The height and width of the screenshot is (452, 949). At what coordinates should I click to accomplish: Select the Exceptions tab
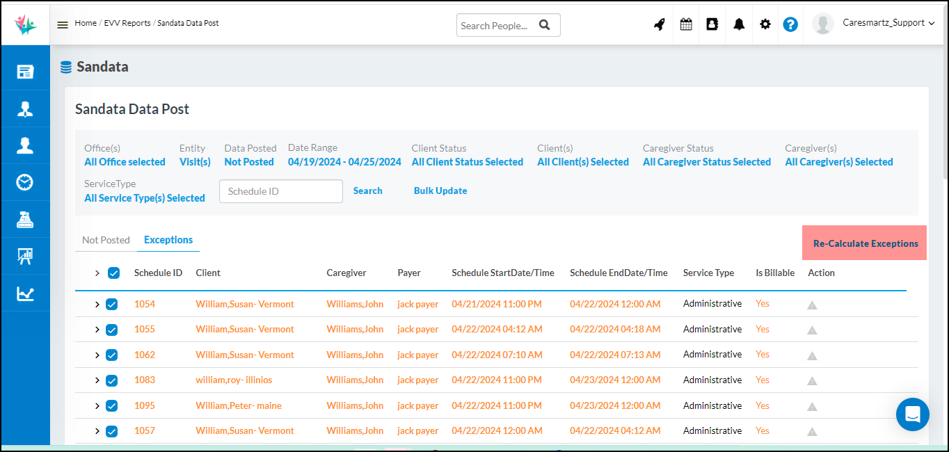click(x=168, y=240)
